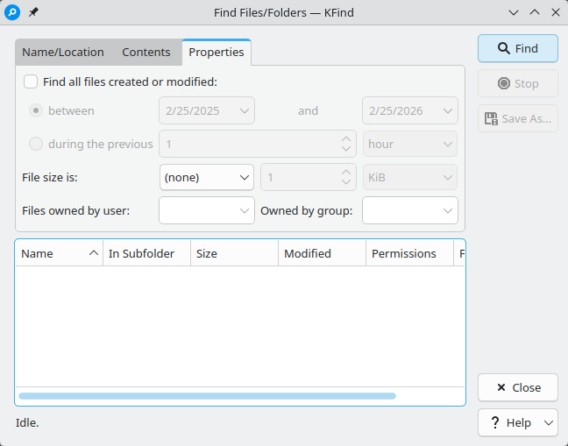The image size is (568, 446).
Task: Decrease the during the previous spinbox value
Action: pyautogui.click(x=346, y=149)
